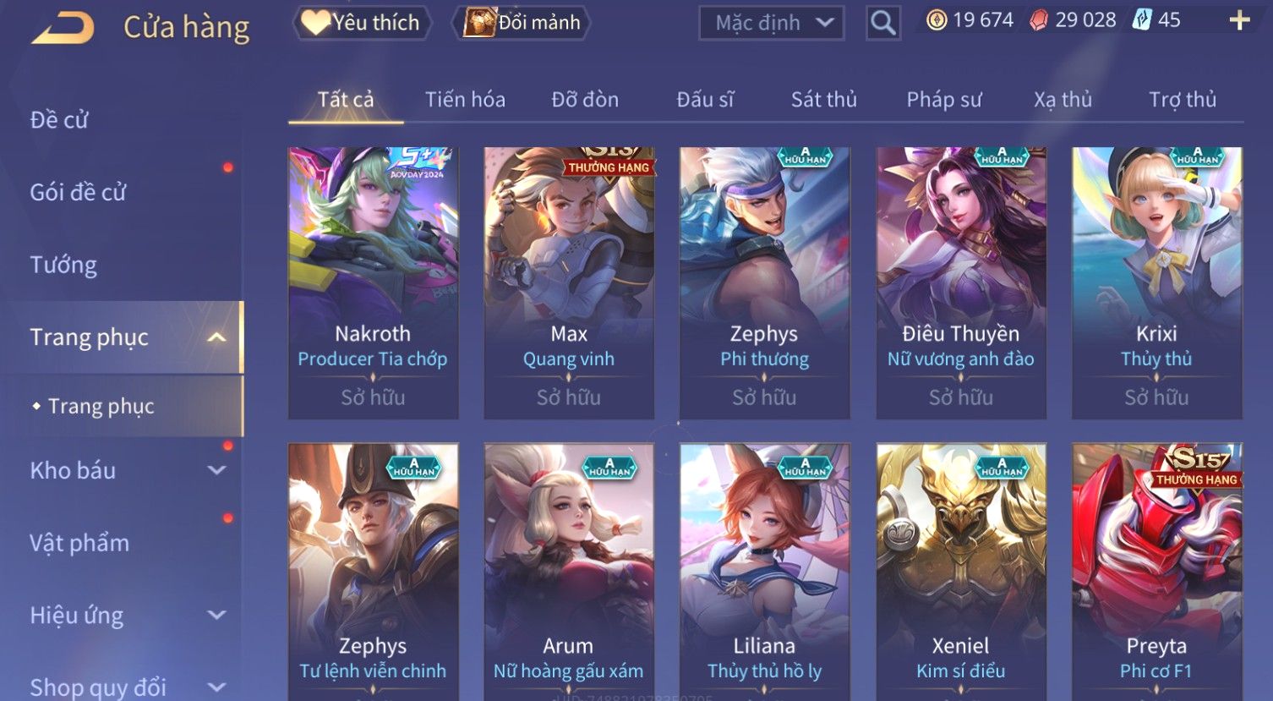Tap the back arrow icon

[63, 28]
